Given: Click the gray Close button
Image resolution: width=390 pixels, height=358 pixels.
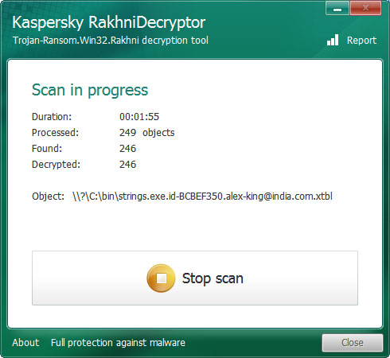Looking at the screenshot, I should coord(353,343).
